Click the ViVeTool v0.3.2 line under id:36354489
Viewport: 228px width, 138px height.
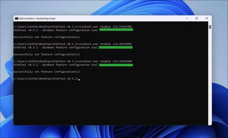click(55, 65)
